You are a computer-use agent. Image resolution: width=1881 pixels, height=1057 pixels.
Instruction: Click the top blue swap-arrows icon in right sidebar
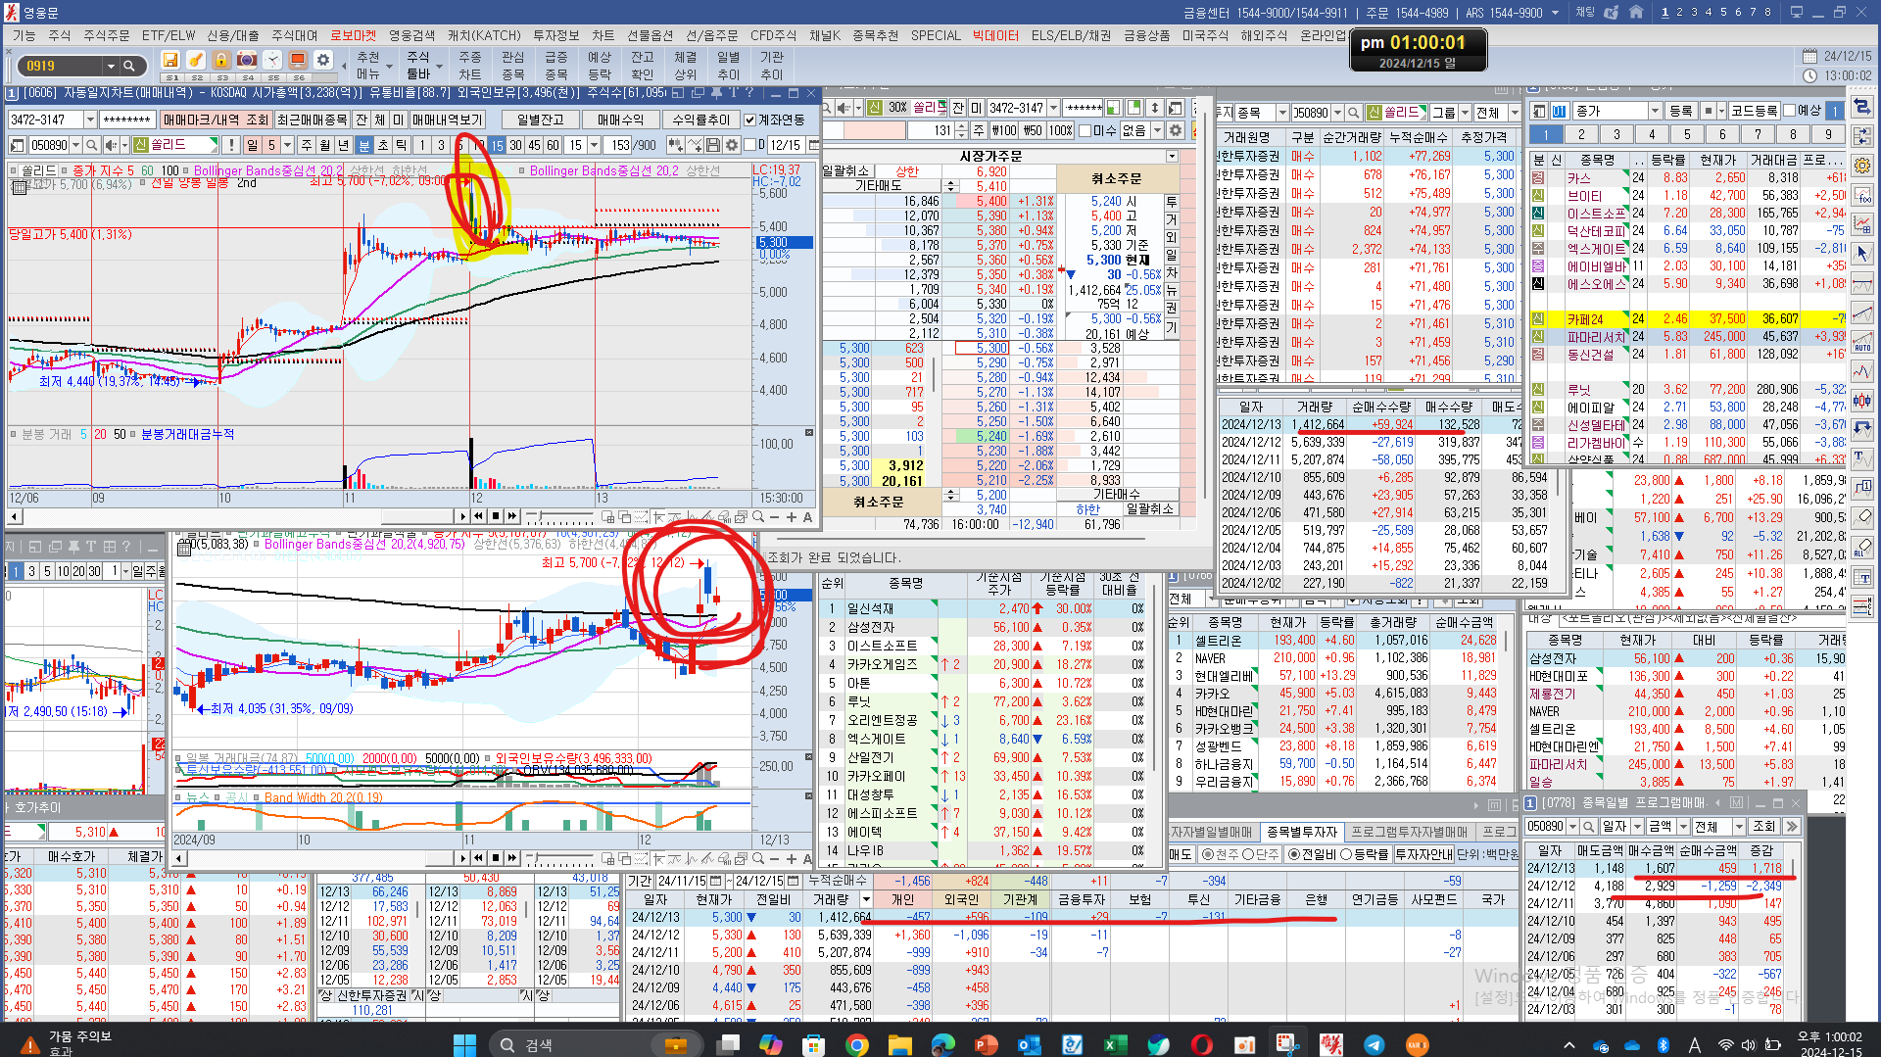coord(1862,108)
